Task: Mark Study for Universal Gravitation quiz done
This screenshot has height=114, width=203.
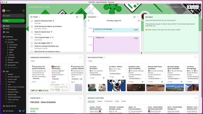Action: click(32, 46)
